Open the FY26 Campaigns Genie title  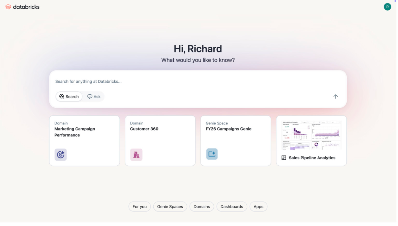229,129
